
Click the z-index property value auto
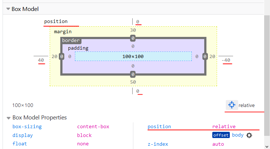(218, 144)
